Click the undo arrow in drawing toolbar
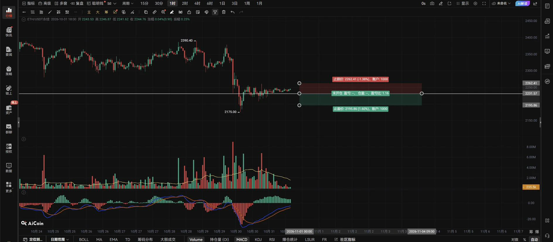 click(x=232, y=12)
